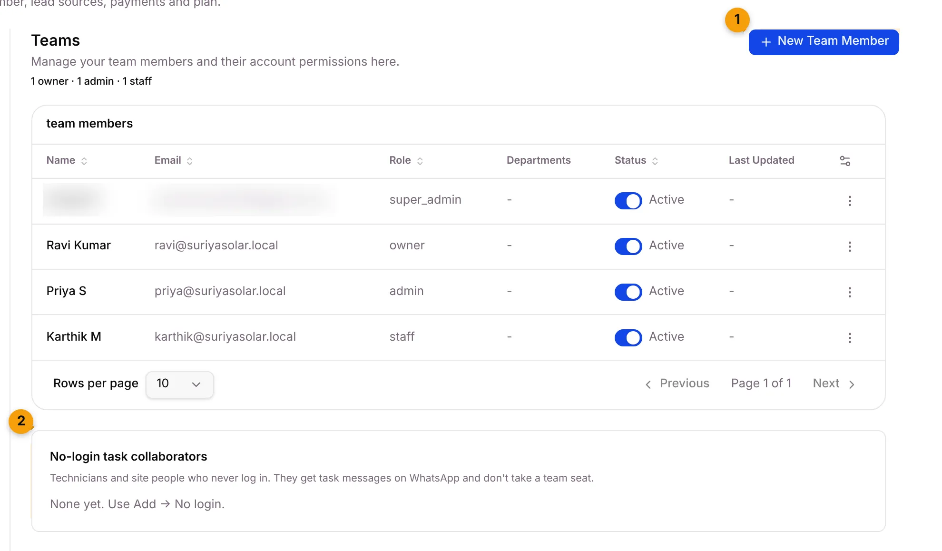Image resolution: width=942 pixels, height=551 pixels.
Task: Click the No-login task collaborators heading
Action: 128,457
